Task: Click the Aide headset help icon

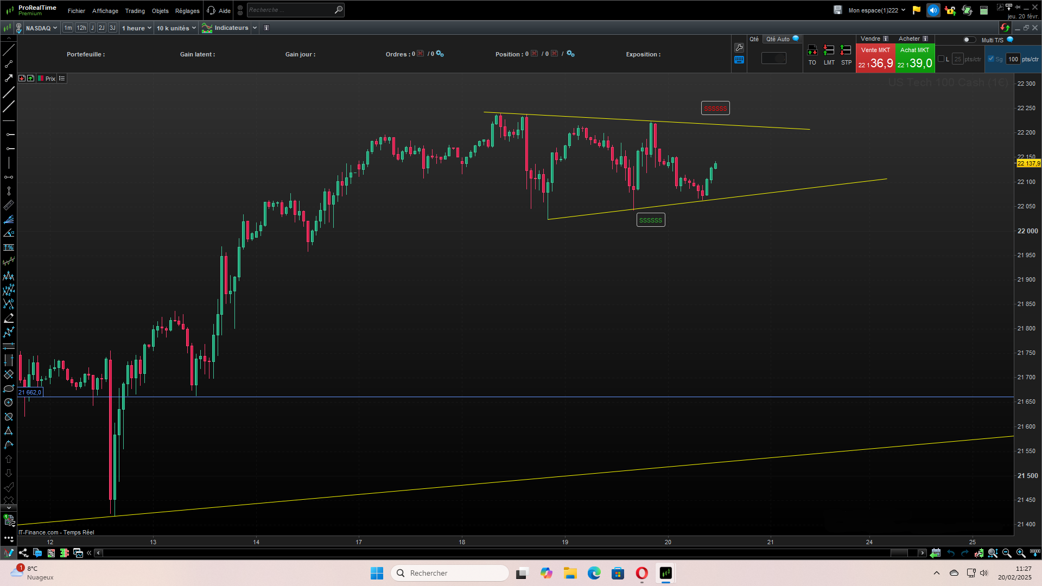Action: [x=211, y=10]
